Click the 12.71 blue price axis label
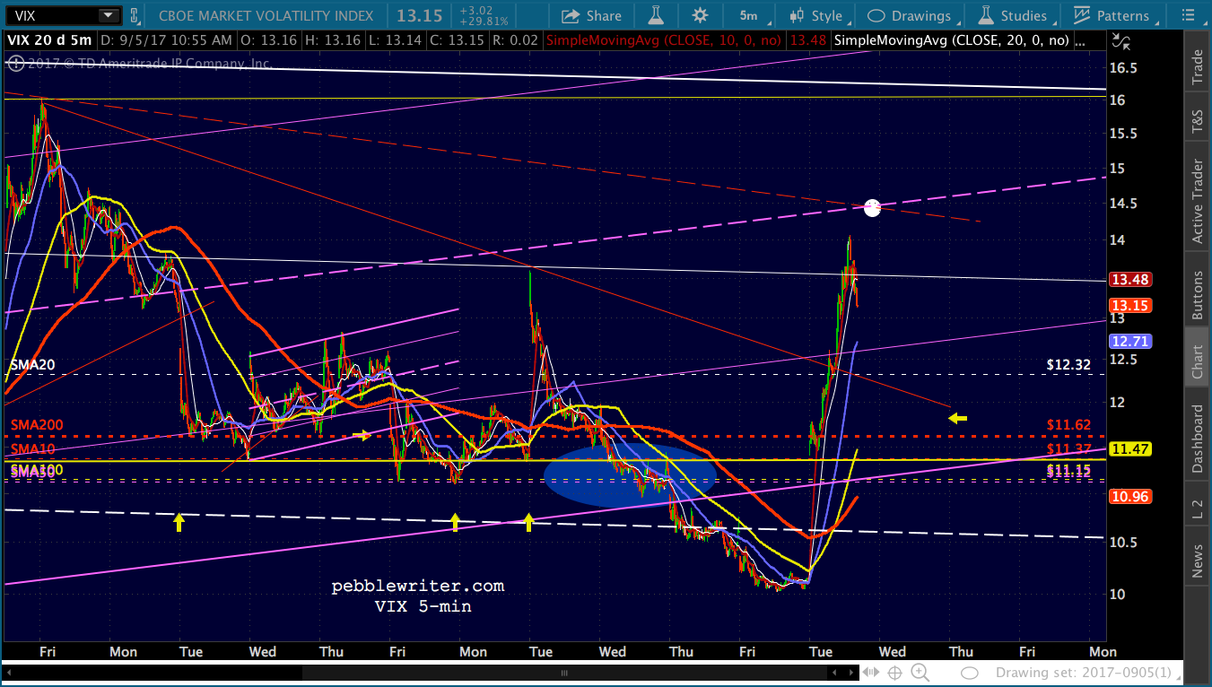Screen dimensions: 1212x687 (x=1130, y=342)
